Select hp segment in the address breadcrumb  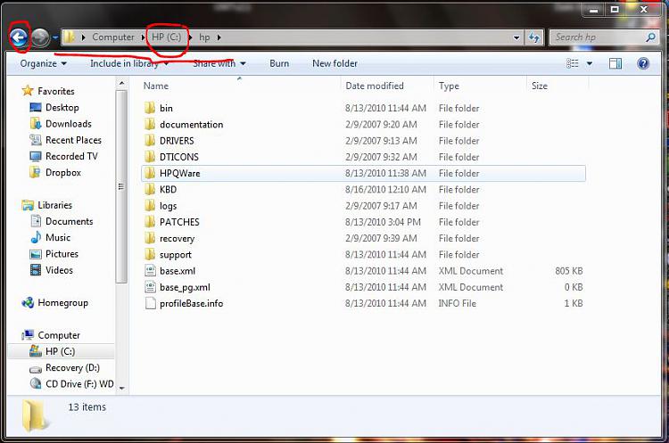204,37
